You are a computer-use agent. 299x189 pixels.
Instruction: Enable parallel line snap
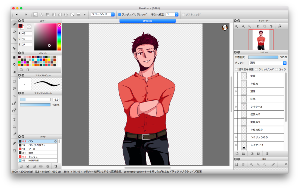(x=41, y=15)
